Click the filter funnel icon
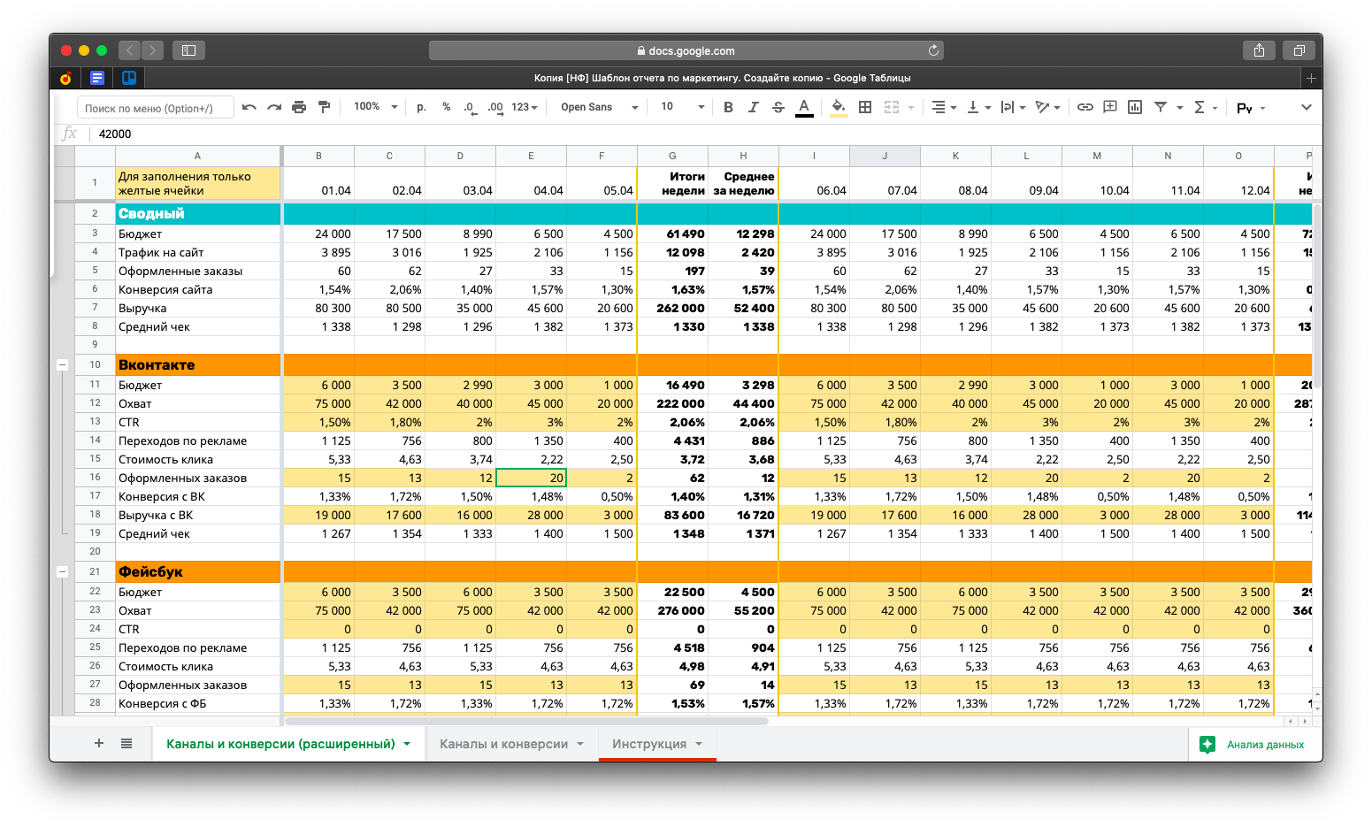1372x827 pixels. (1161, 107)
